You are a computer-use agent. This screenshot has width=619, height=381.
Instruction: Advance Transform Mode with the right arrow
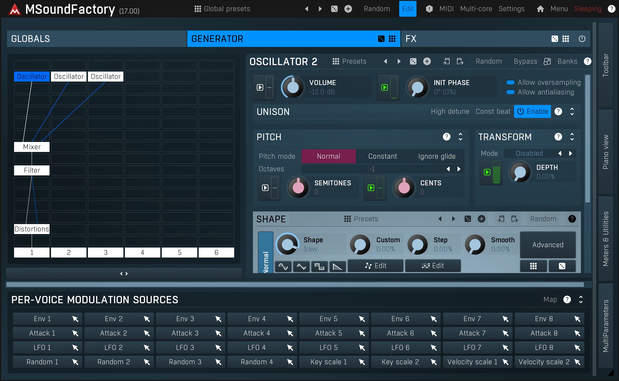(570, 153)
